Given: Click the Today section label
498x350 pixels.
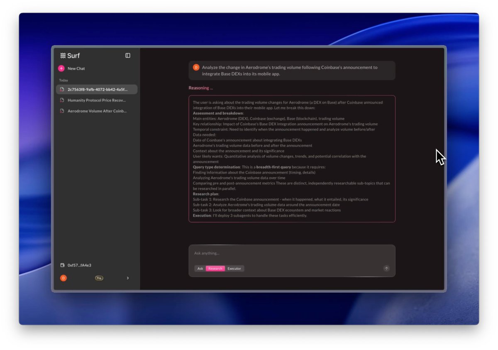Looking at the screenshot, I should tap(63, 80).
